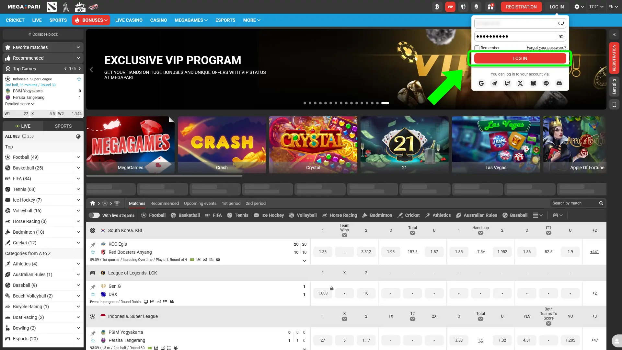The height and width of the screenshot is (350, 622).
Task: Go to LIVE CASINO in main menu
Action: (x=129, y=20)
